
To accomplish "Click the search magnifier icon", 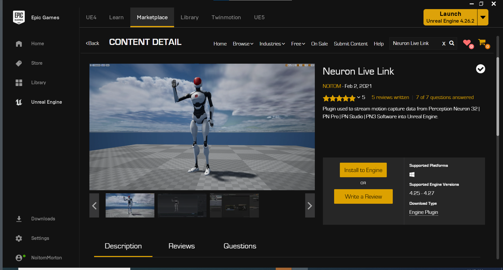I will tap(452, 43).
